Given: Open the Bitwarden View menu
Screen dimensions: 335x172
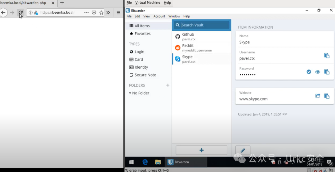Looking at the screenshot, I should [147, 16].
